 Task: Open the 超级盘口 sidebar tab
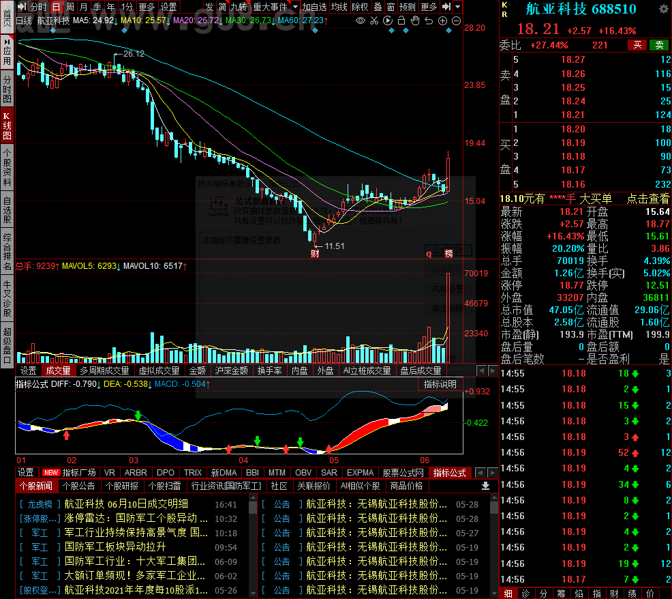(7, 345)
